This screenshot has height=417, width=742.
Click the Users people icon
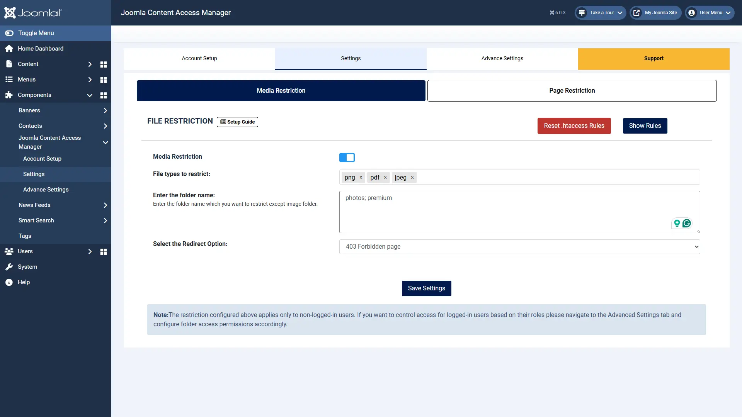[x=9, y=251]
